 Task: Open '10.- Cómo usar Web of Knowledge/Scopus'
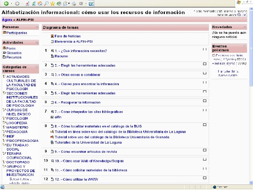(x=89, y=161)
